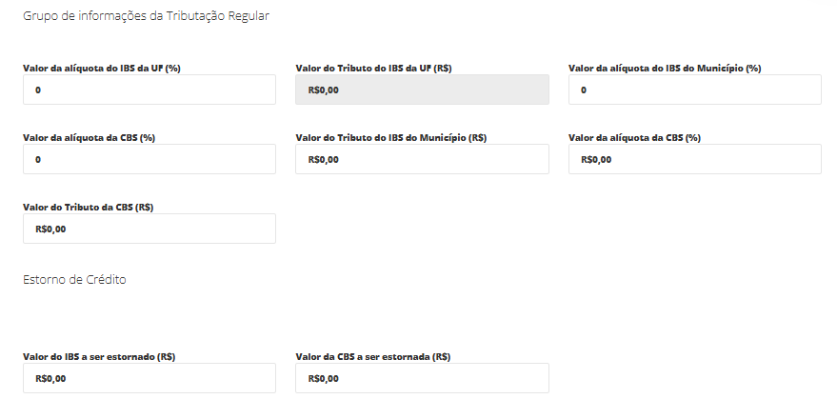The width and height of the screenshot is (837, 419).
Task: Click 'Valor do Tributo do IBS do Município (R$)' label
Action: (x=391, y=137)
